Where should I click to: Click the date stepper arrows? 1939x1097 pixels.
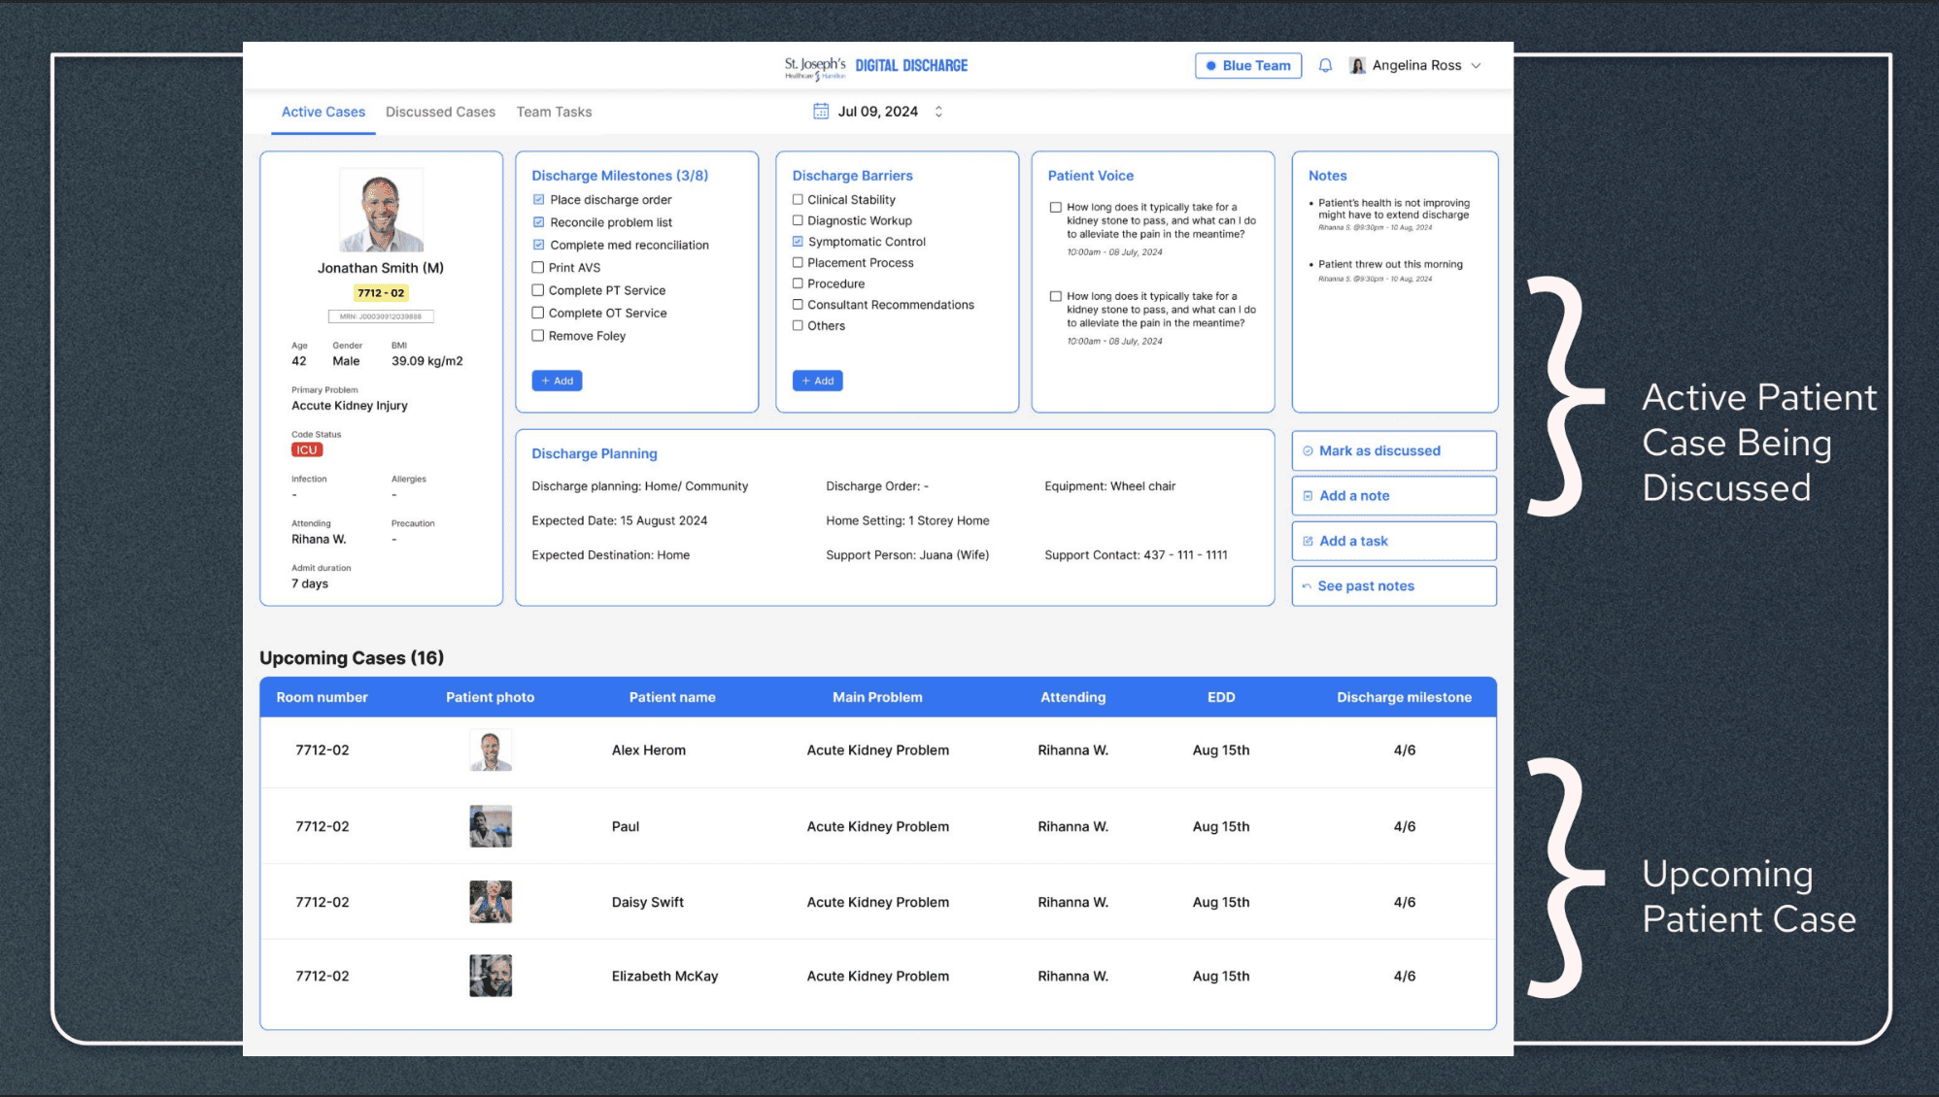tap(938, 112)
